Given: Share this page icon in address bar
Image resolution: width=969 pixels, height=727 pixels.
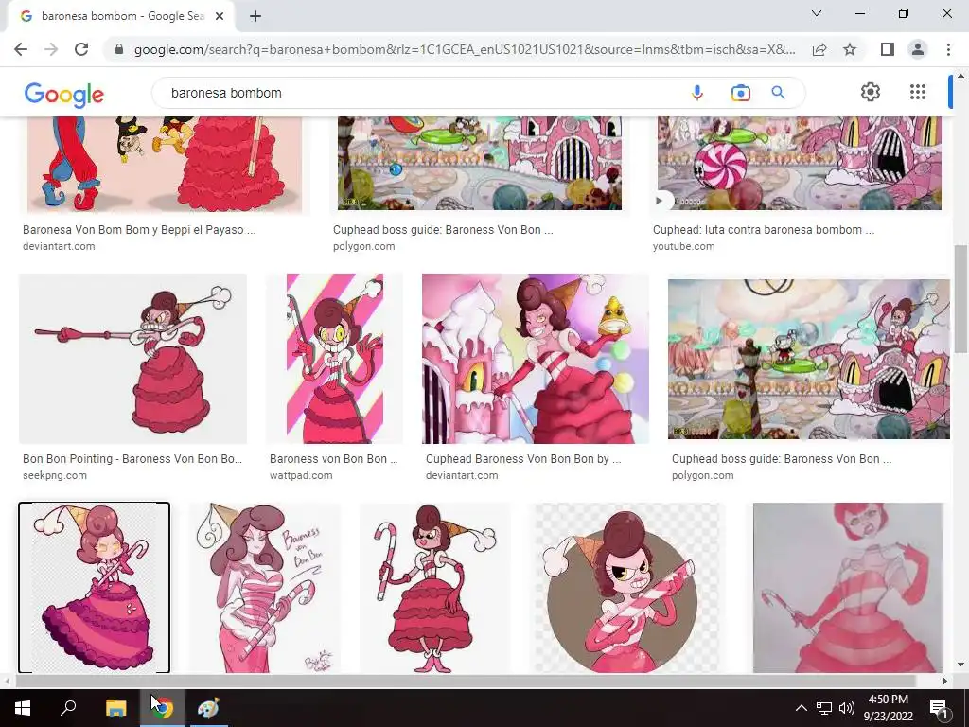Looking at the screenshot, I should (x=819, y=49).
